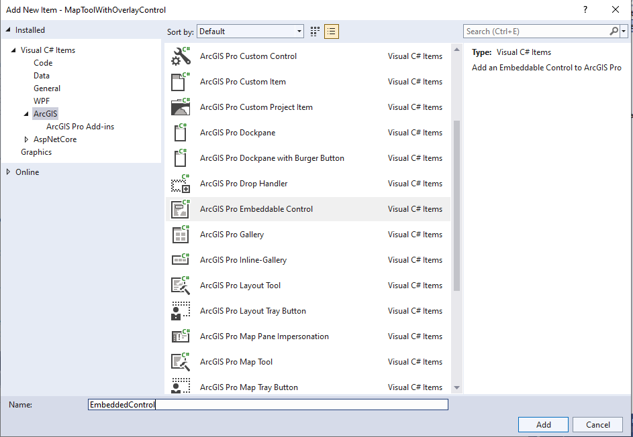633x437 pixels.
Task: Click the Search (Ctrl+E) box
Action: [536, 31]
